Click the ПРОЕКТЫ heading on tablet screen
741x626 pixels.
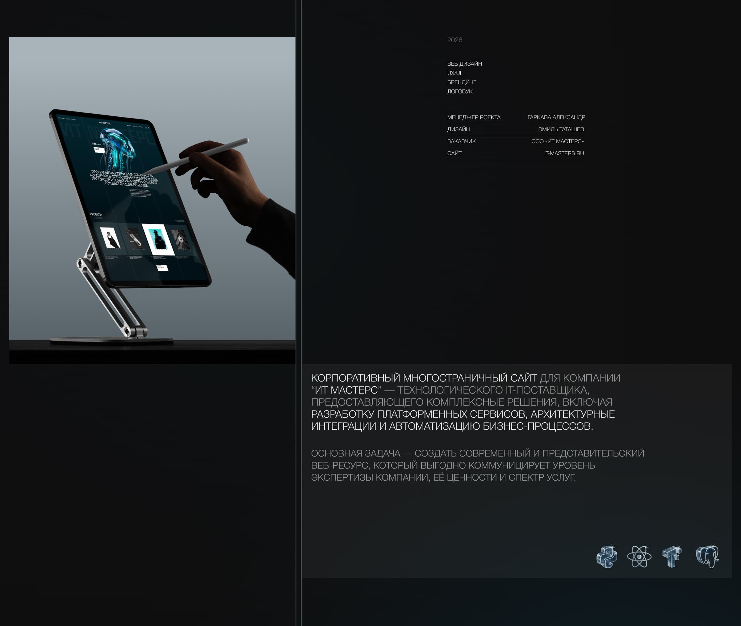click(96, 214)
